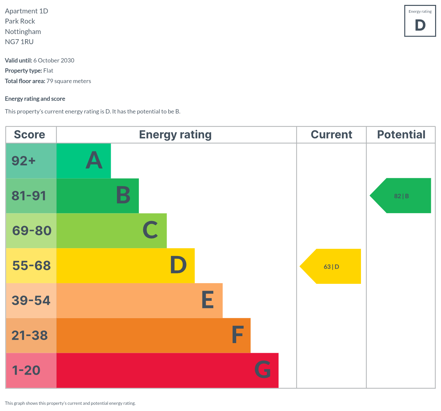Click the Current column header
Screen dimensions: 441x411
tap(331, 135)
